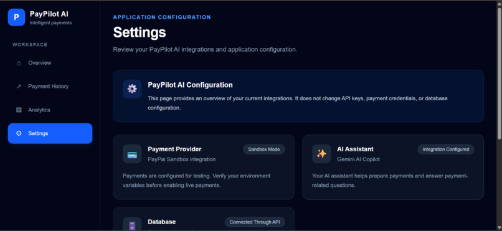Image resolution: width=502 pixels, height=231 pixels.
Task: Click the APPLICATION CONFIGURATION label
Action: click(x=162, y=17)
